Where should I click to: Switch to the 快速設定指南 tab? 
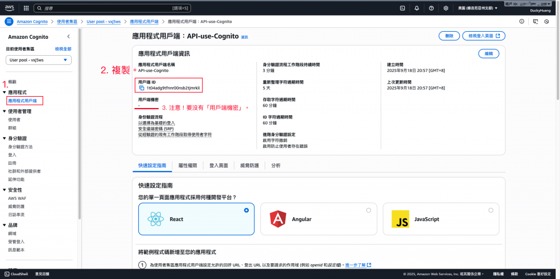152,165
